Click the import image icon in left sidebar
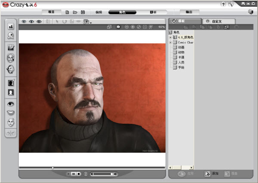Screen dimensions: 258x183 tap(11, 26)
